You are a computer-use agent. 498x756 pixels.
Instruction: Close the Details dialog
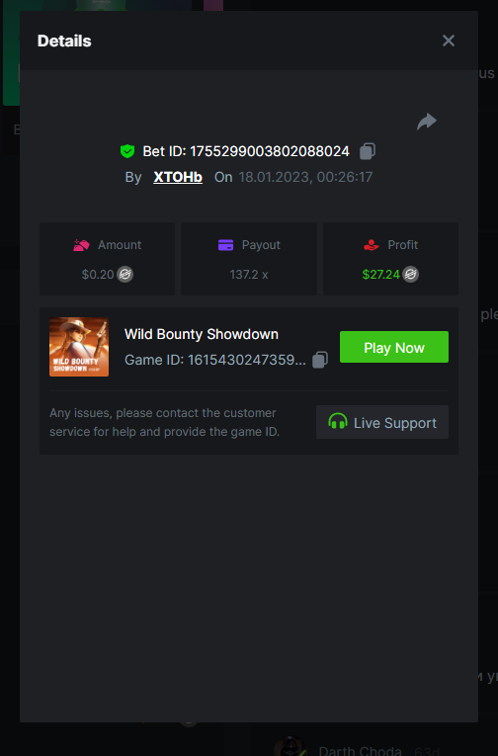pos(449,41)
